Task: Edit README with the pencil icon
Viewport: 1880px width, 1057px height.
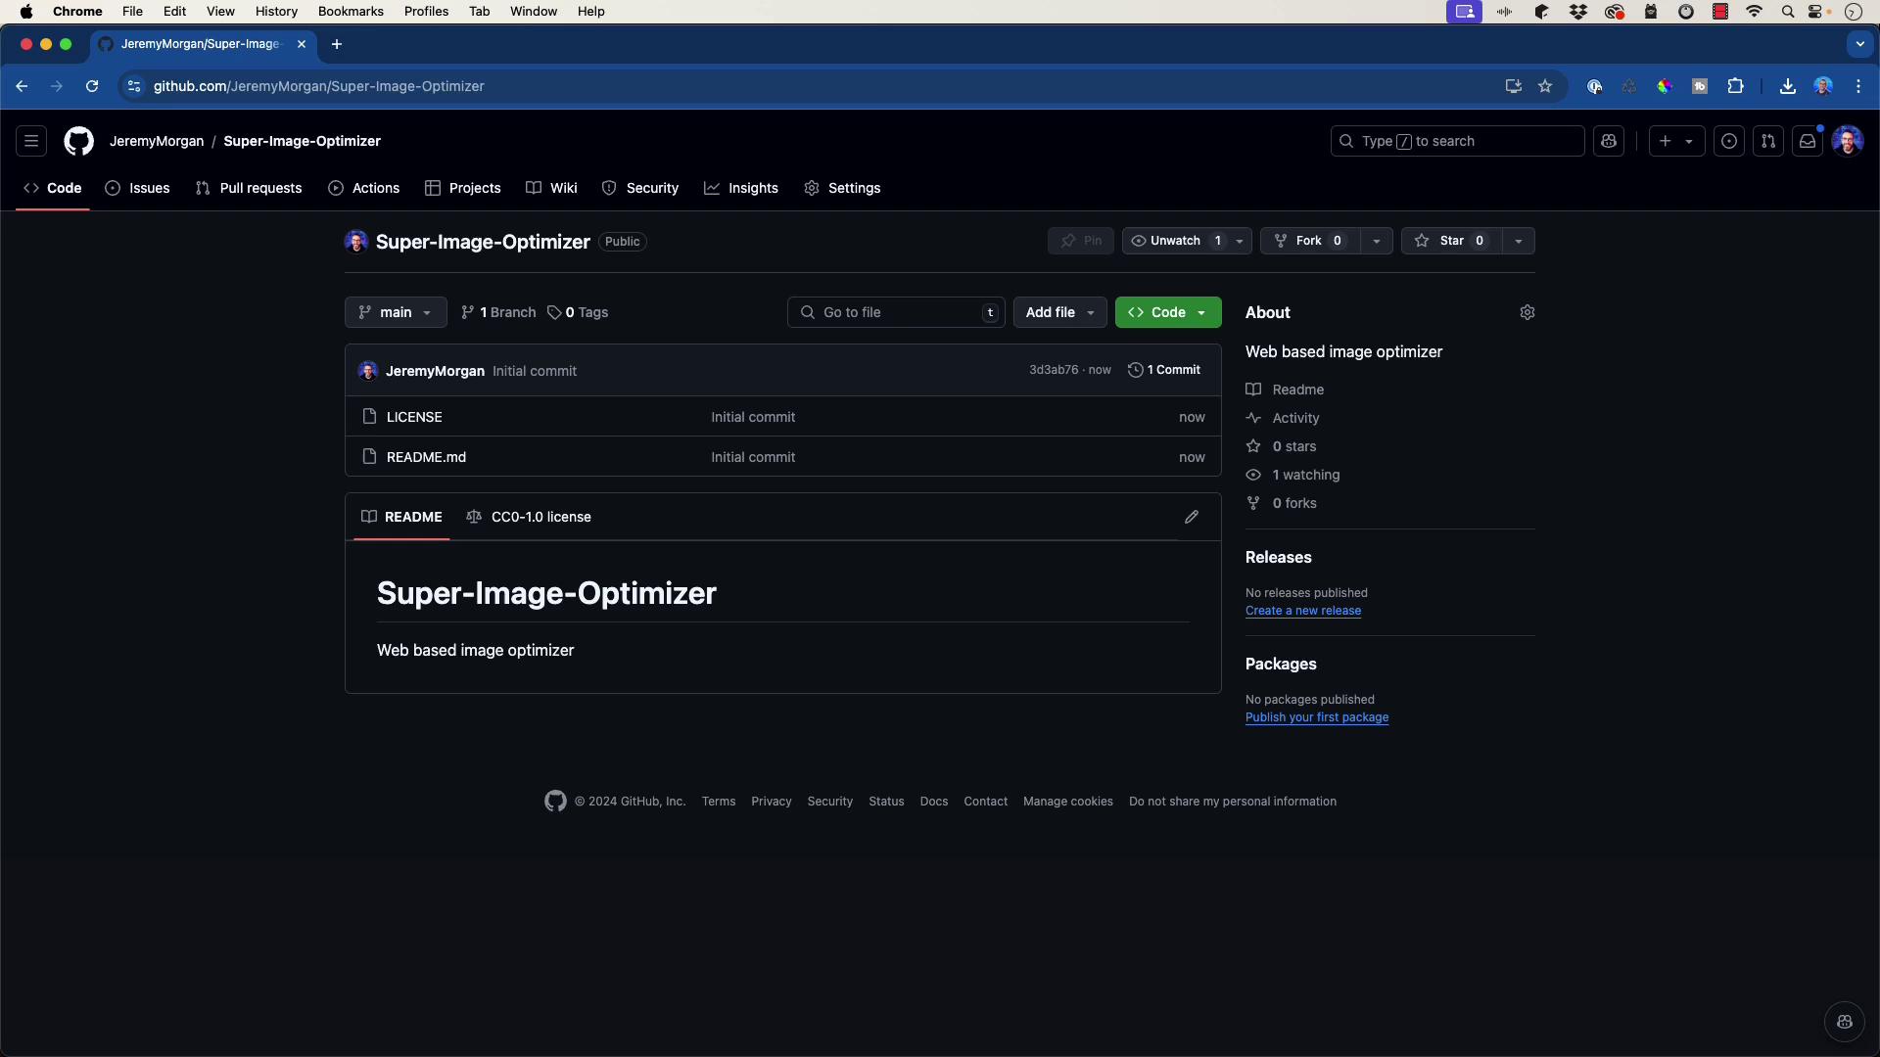Action: (x=1192, y=517)
